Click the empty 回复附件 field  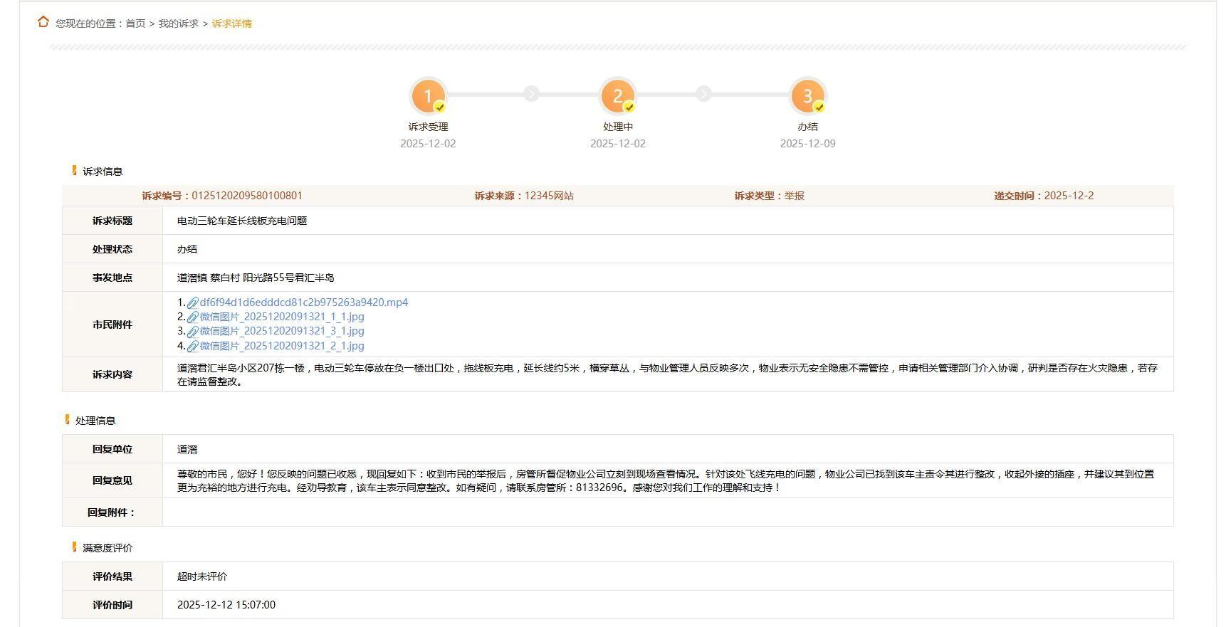click(667, 512)
